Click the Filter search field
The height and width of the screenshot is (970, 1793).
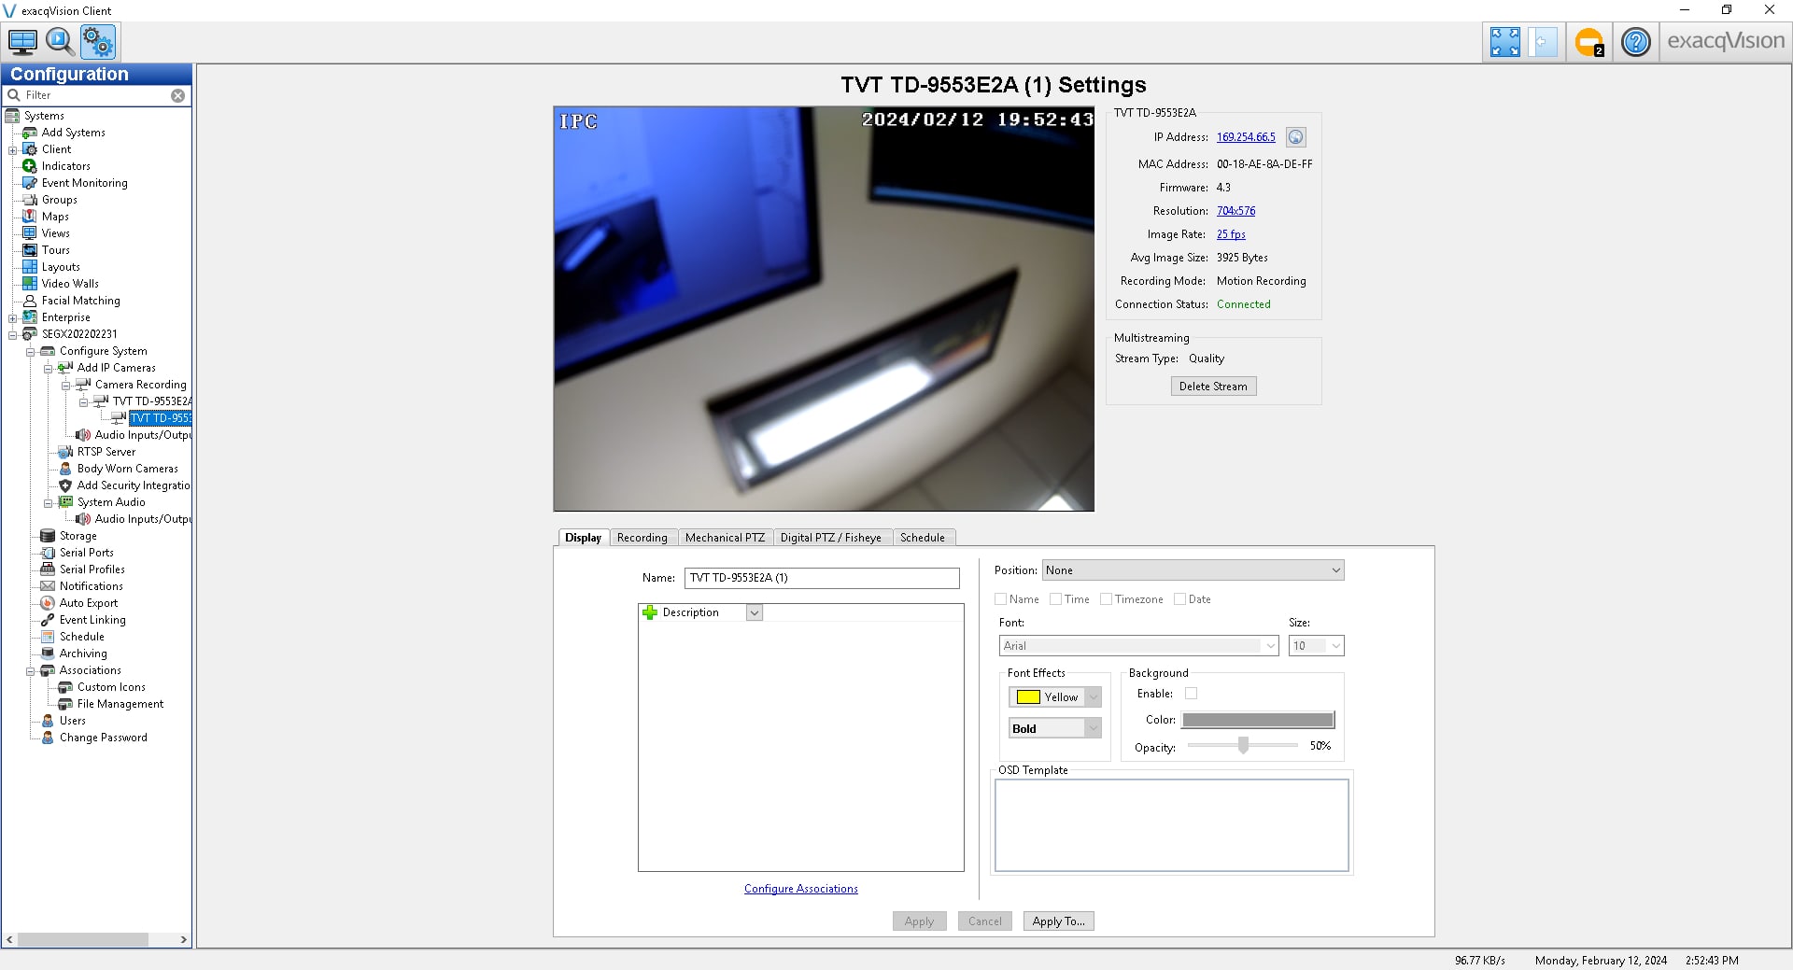pyautogui.click(x=96, y=95)
